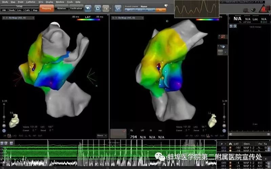Click the second icon in annotation panel header
The width and height of the screenshot is (271, 169).
coord(235,26)
